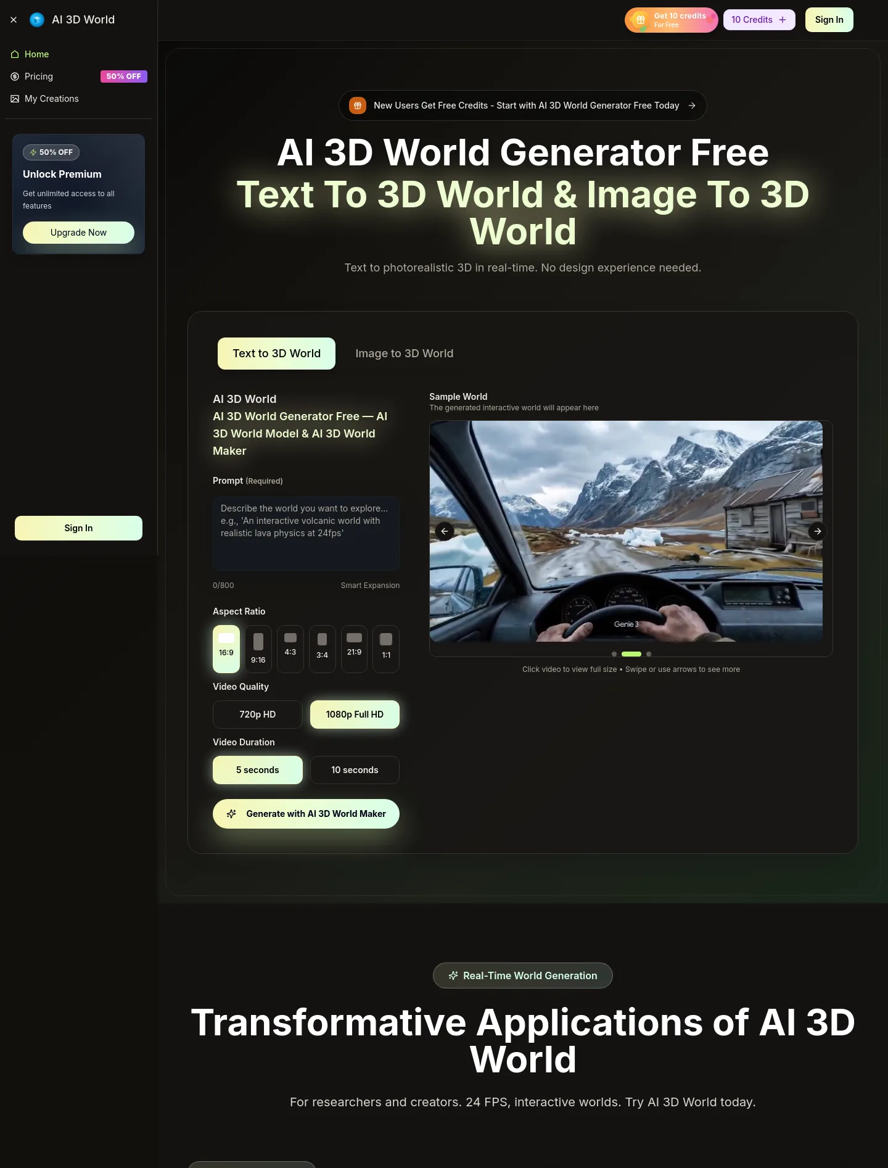Select the 4:3 aspect ratio

click(x=290, y=649)
